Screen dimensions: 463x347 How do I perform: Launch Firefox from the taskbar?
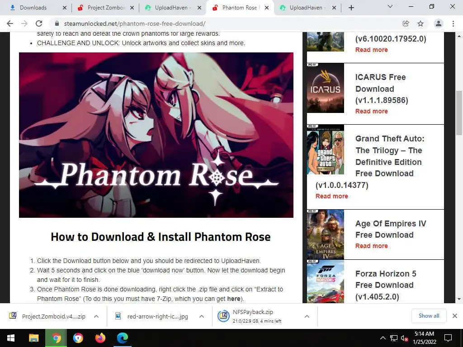click(100, 338)
